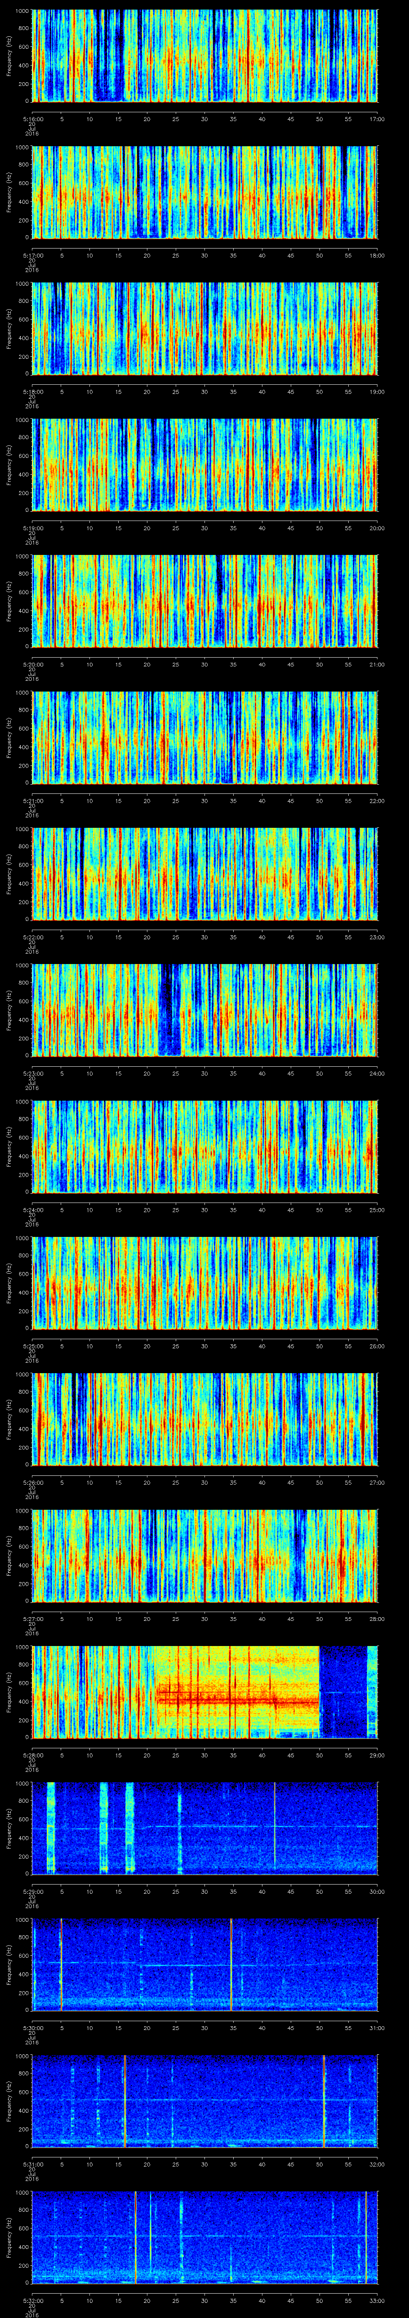
Task: Open the spectrogram panel starting at 5:18:00
Action: (x=205, y=328)
